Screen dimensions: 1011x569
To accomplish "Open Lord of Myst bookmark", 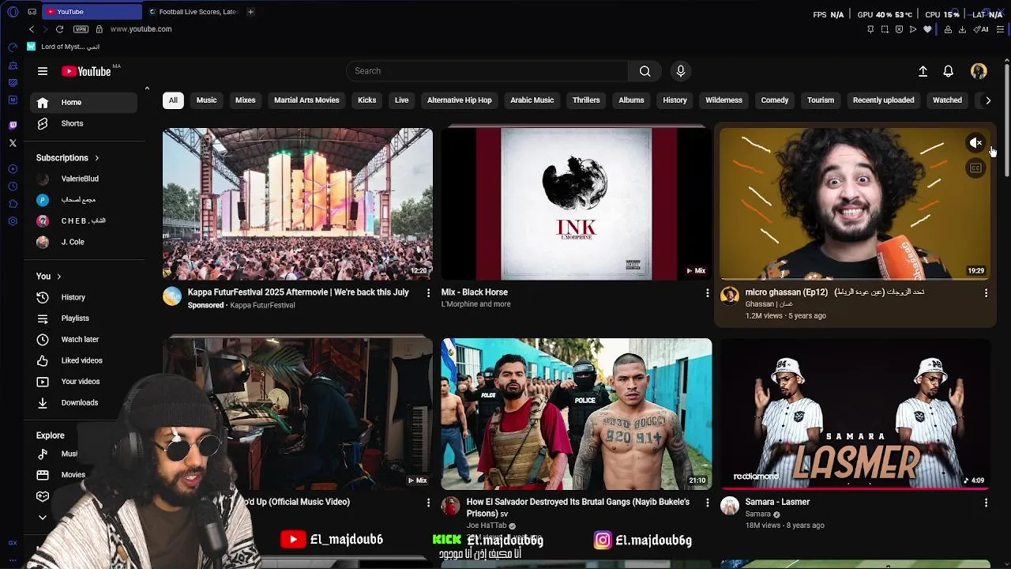I will coord(64,47).
